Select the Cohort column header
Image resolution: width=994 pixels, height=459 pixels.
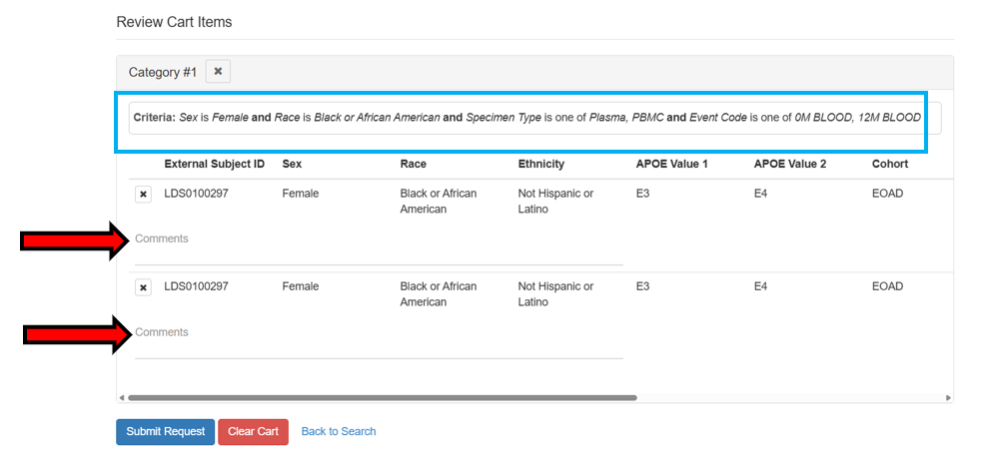890,164
